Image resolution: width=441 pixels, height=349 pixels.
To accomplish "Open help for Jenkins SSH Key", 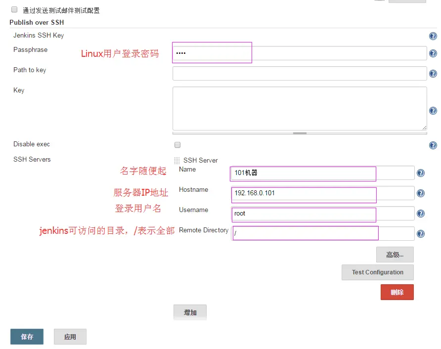I will [433, 36].
